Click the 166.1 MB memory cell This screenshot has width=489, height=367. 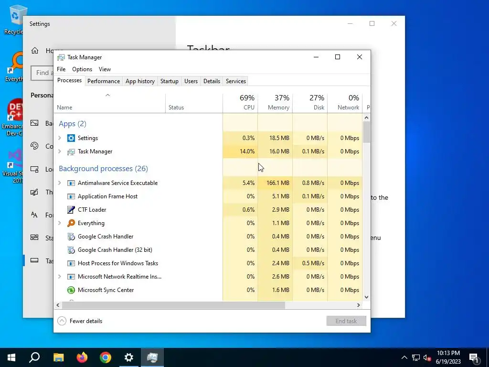[275, 183]
